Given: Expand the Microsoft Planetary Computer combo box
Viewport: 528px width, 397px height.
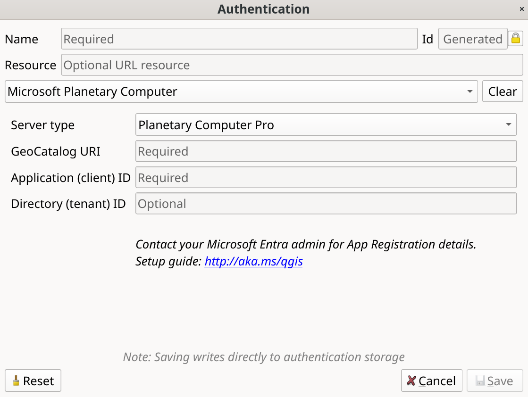Looking at the screenshot, I should coord(469,91).
